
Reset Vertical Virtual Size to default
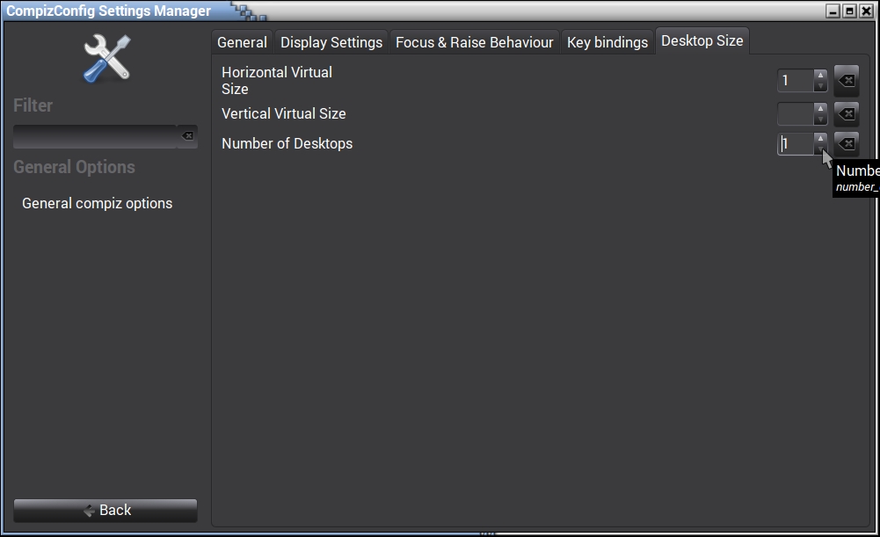pos(846,113)
